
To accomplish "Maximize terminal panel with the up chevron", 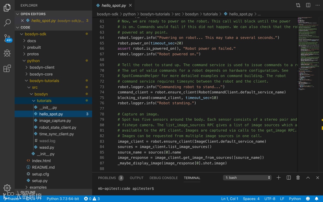I will click(x=308, y=178).
